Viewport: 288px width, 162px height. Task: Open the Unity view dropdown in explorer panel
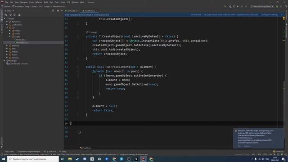9,11
